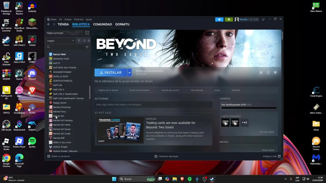Image resolution: width=326 pixels, height=183 pixels.
Task: Click the ready-to-play filter icon
Action: (89, 41)
